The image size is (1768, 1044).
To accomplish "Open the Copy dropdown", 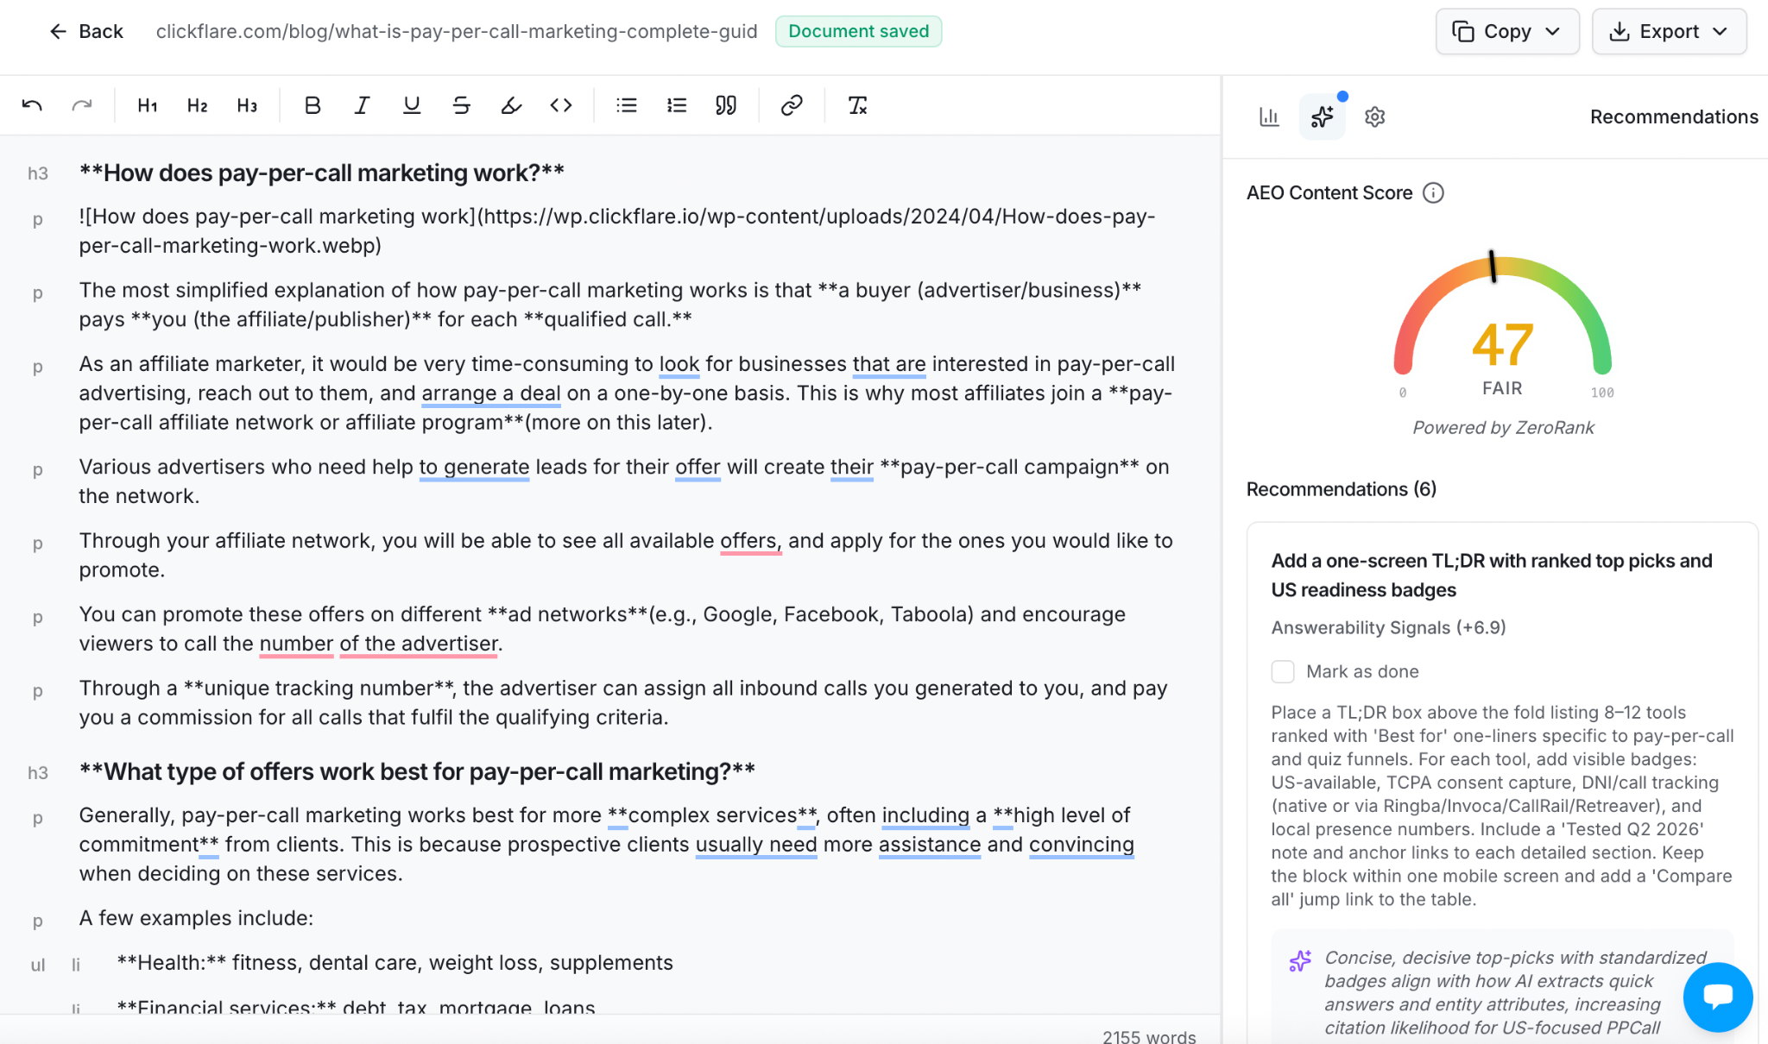I will 1507,31.
